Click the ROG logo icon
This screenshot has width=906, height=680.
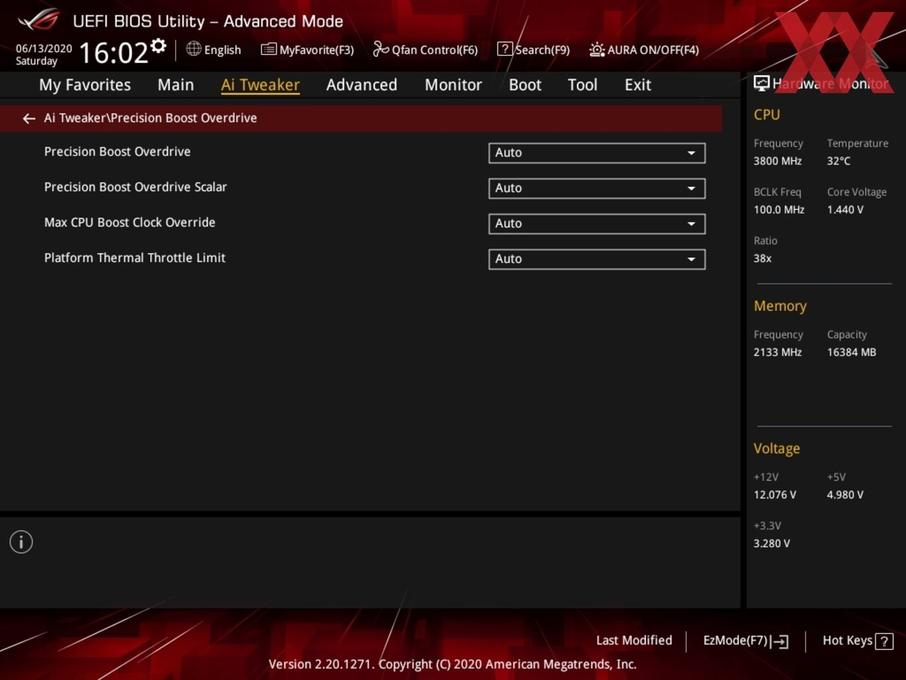(x=38, y=19)
